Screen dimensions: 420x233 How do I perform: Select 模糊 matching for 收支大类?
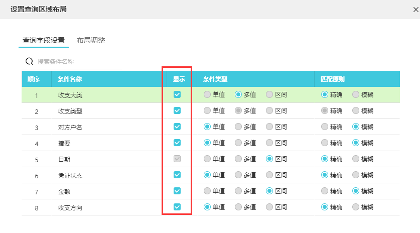coord(356,94)
